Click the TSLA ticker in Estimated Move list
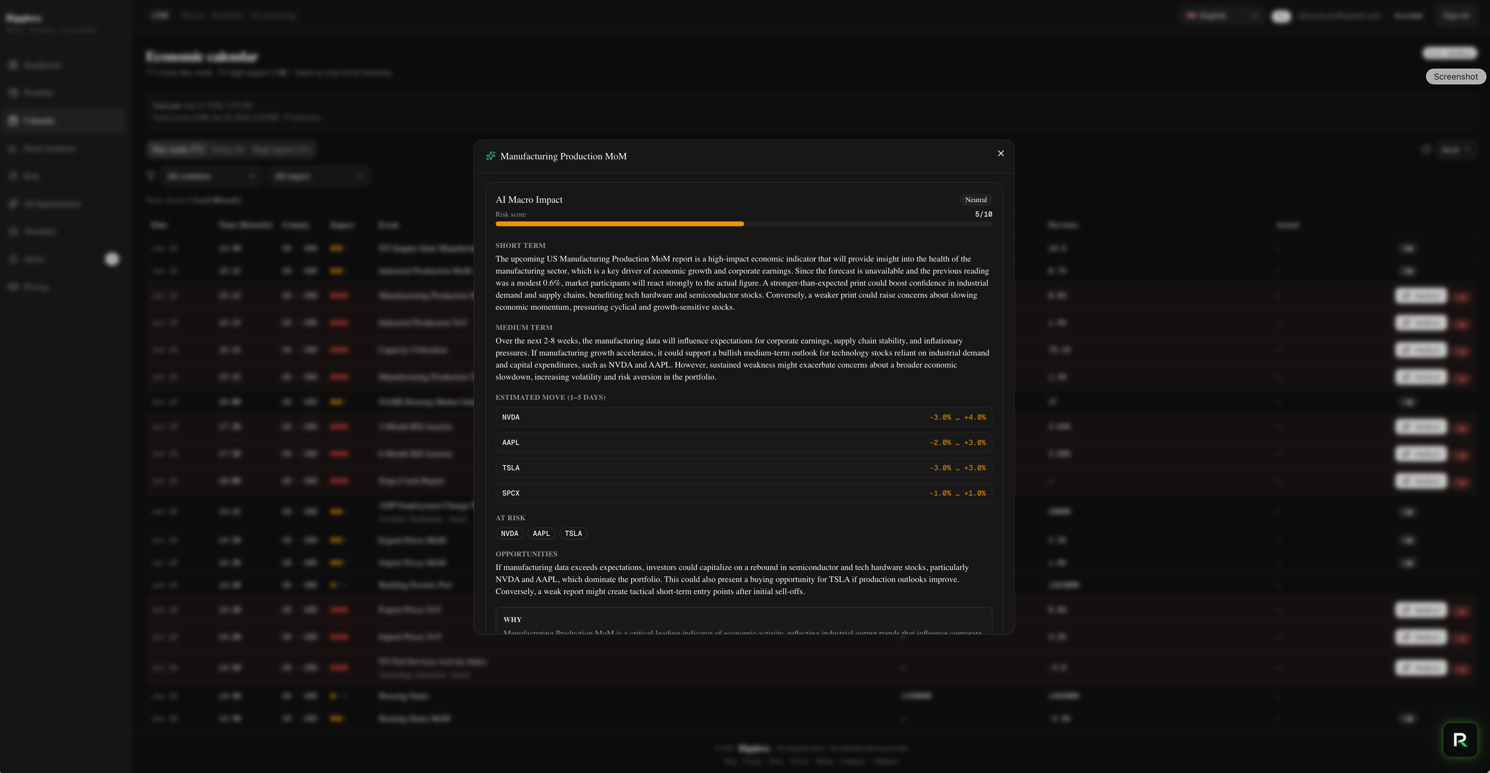 pyautogui.click(x=511, y=468)
